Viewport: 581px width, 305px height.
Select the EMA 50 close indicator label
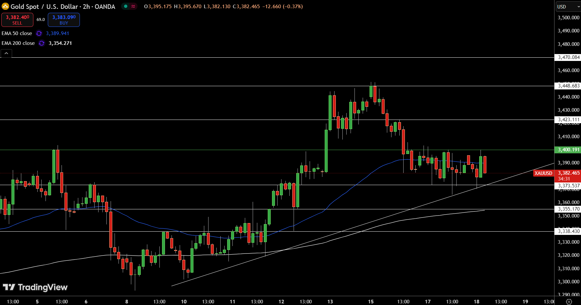pos(17,33)
